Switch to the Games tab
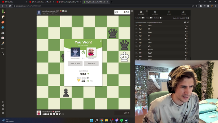The image size is (218, 123). [169, 13]
